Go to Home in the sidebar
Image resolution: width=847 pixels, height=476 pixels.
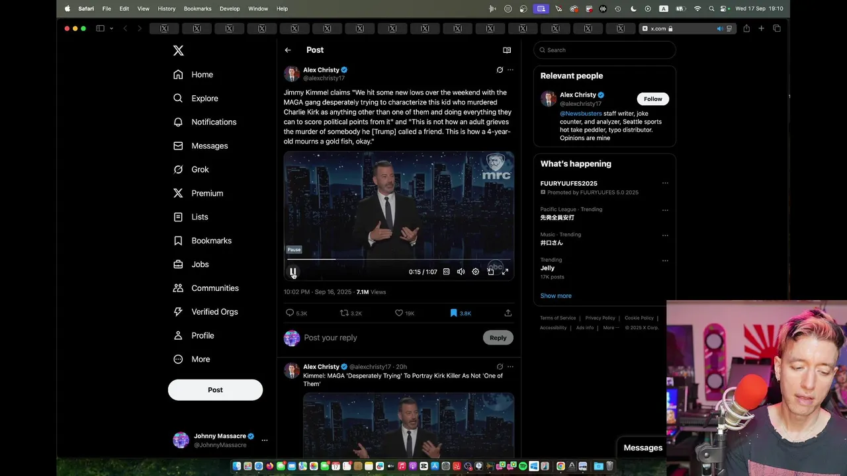click(x=193, y=75)
